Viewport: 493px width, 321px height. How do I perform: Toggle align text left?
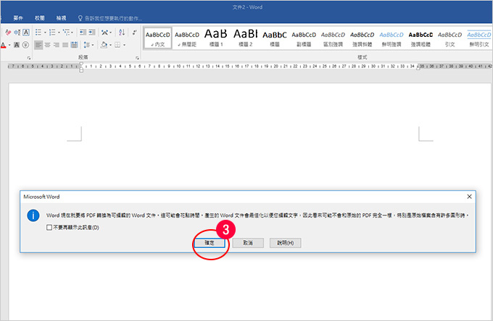[x=38, y=45]
